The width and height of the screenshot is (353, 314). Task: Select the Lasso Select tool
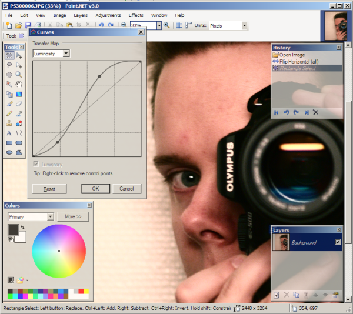[x=9, y=65]
